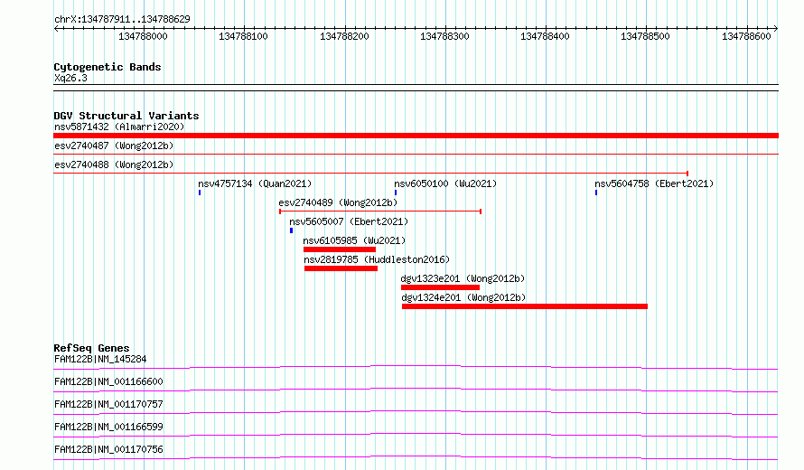Click the blue marker under nsv5605007

291,230
